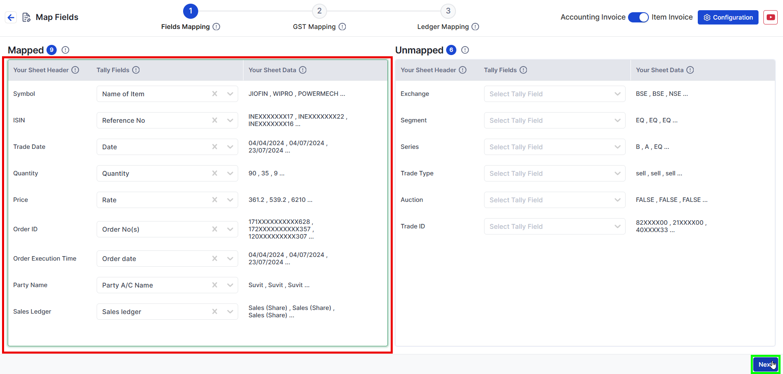Click 'Order Execution Time' header label
Viewport: 783px width, 374px height.
click(45, 259)
